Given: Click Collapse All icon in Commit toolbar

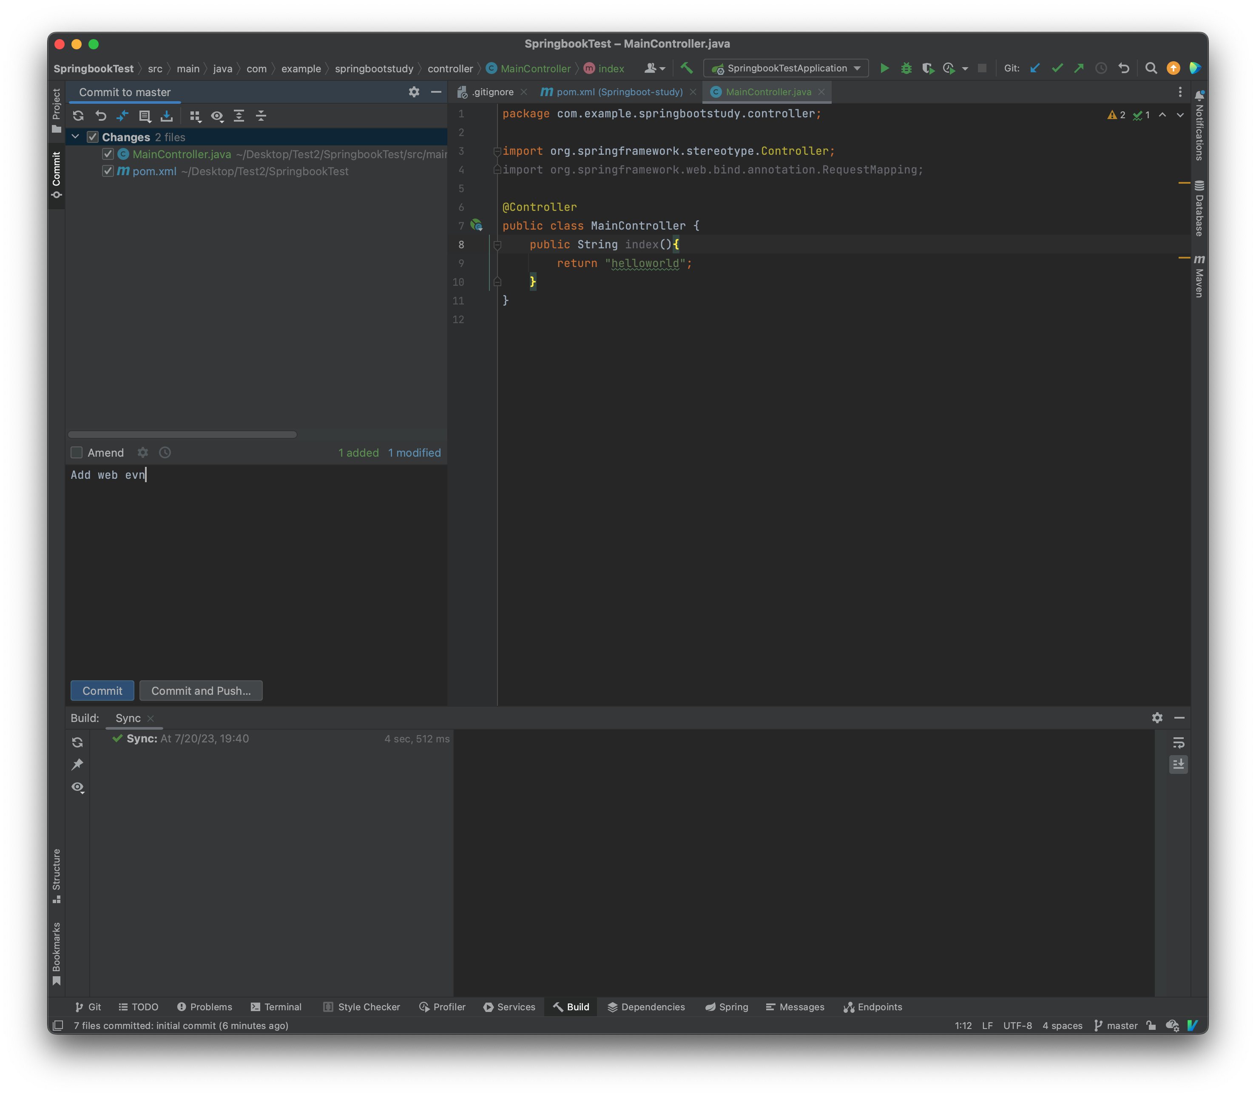Looking at the screenshot, I should 261,116.
